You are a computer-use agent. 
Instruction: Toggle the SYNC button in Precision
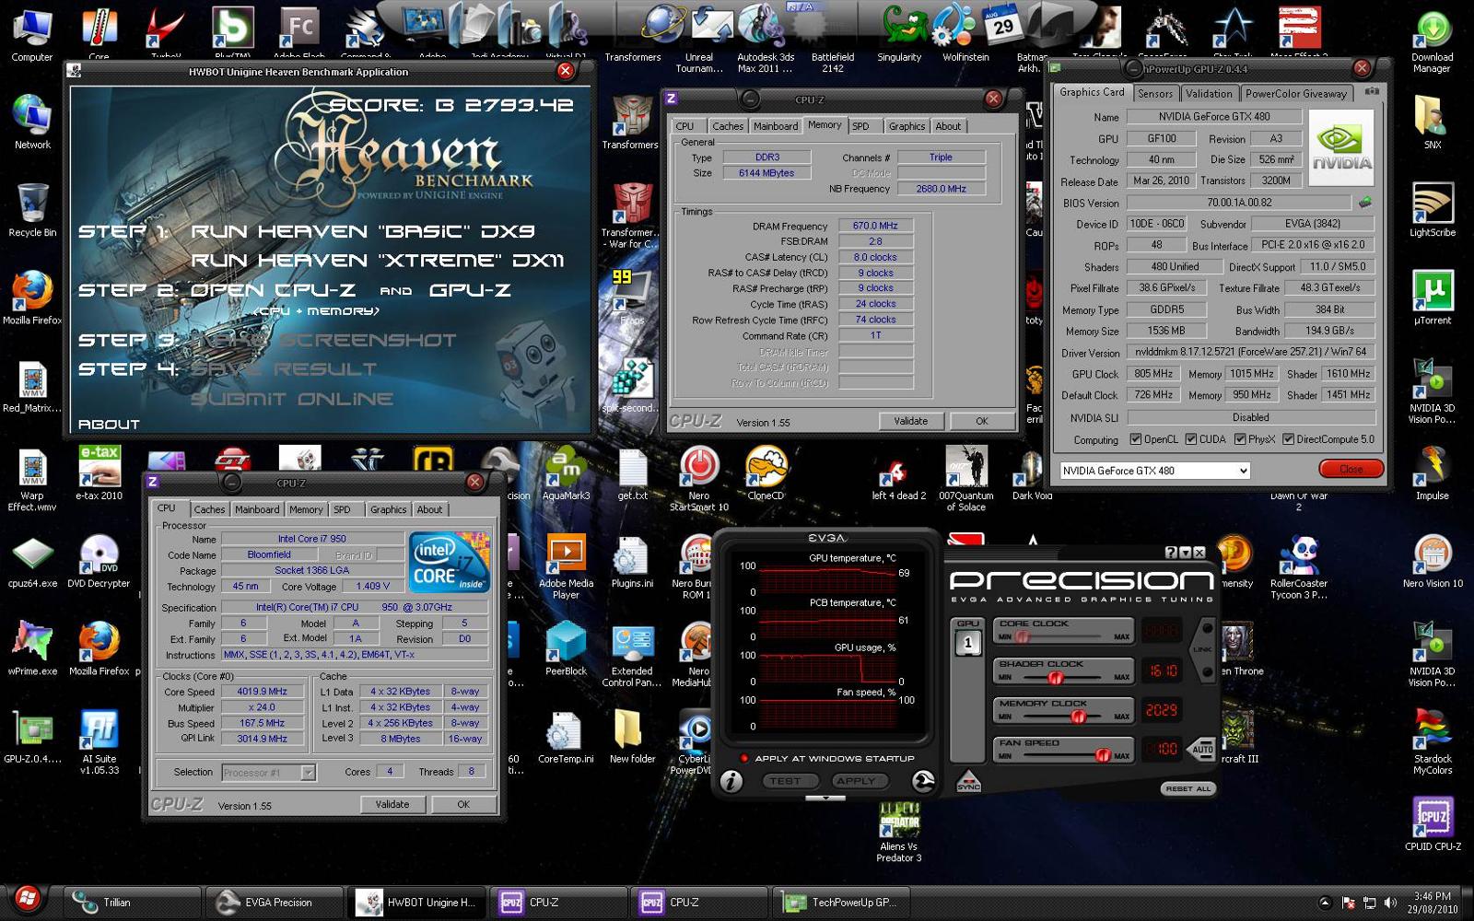tap(968, 781)
